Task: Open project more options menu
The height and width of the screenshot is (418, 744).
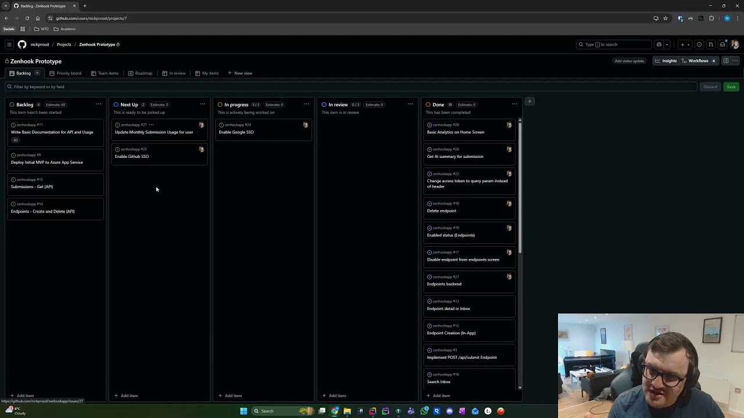Action: [735, 61]
